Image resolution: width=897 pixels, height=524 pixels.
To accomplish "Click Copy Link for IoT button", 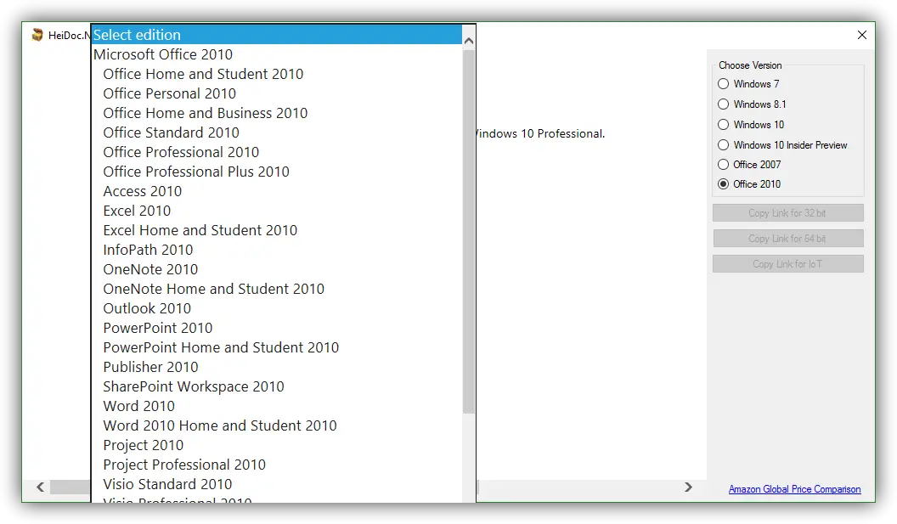I will pyautogui.click(x=787, y=264).
